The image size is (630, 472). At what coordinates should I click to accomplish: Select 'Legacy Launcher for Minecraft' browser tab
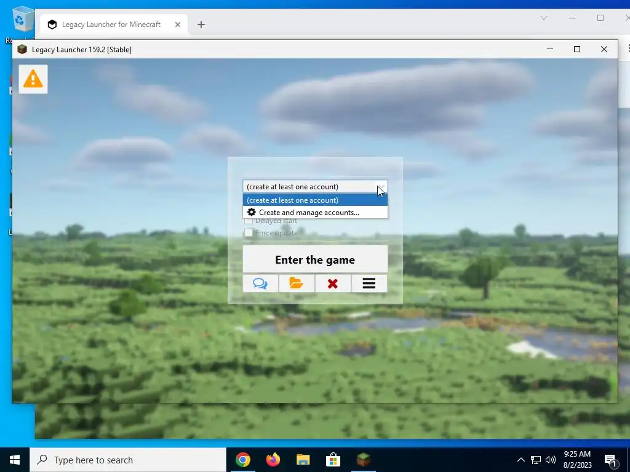pyautogui.click(x=114, y=25)
